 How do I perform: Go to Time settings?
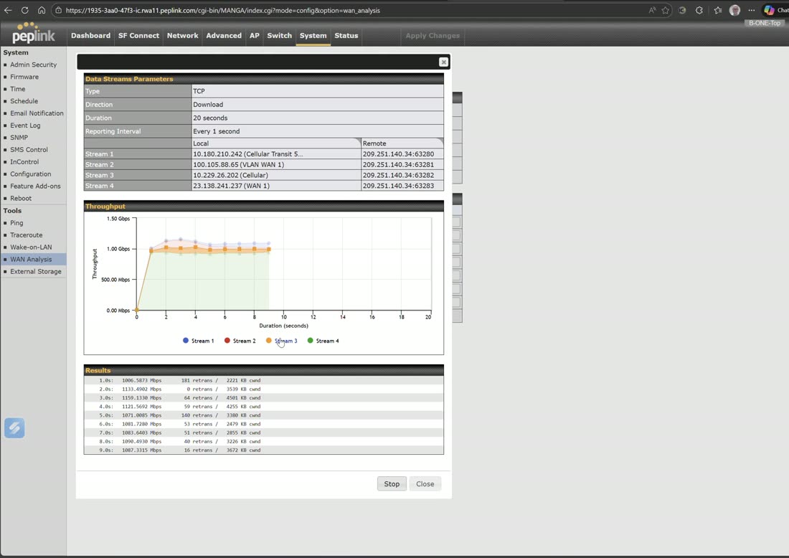click(18, 89)
